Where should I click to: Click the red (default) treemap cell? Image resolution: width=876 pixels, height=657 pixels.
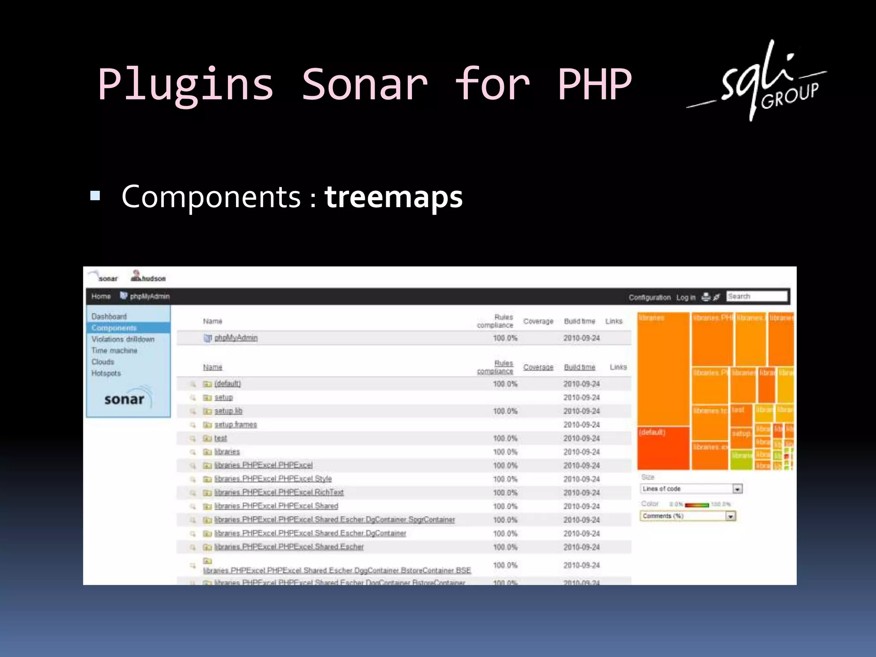click(x=663, y=448)
